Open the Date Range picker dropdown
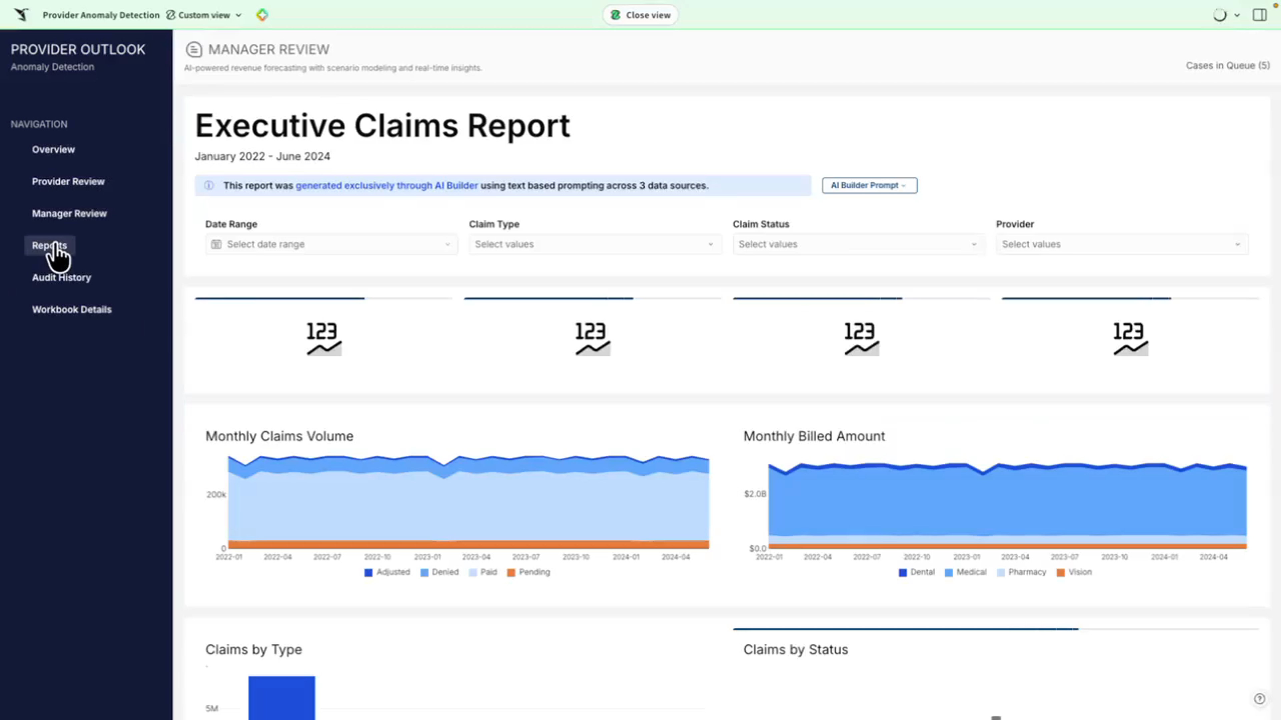Screen dimensions: 1281x720 pyautogui.click(x=331, y=244)
